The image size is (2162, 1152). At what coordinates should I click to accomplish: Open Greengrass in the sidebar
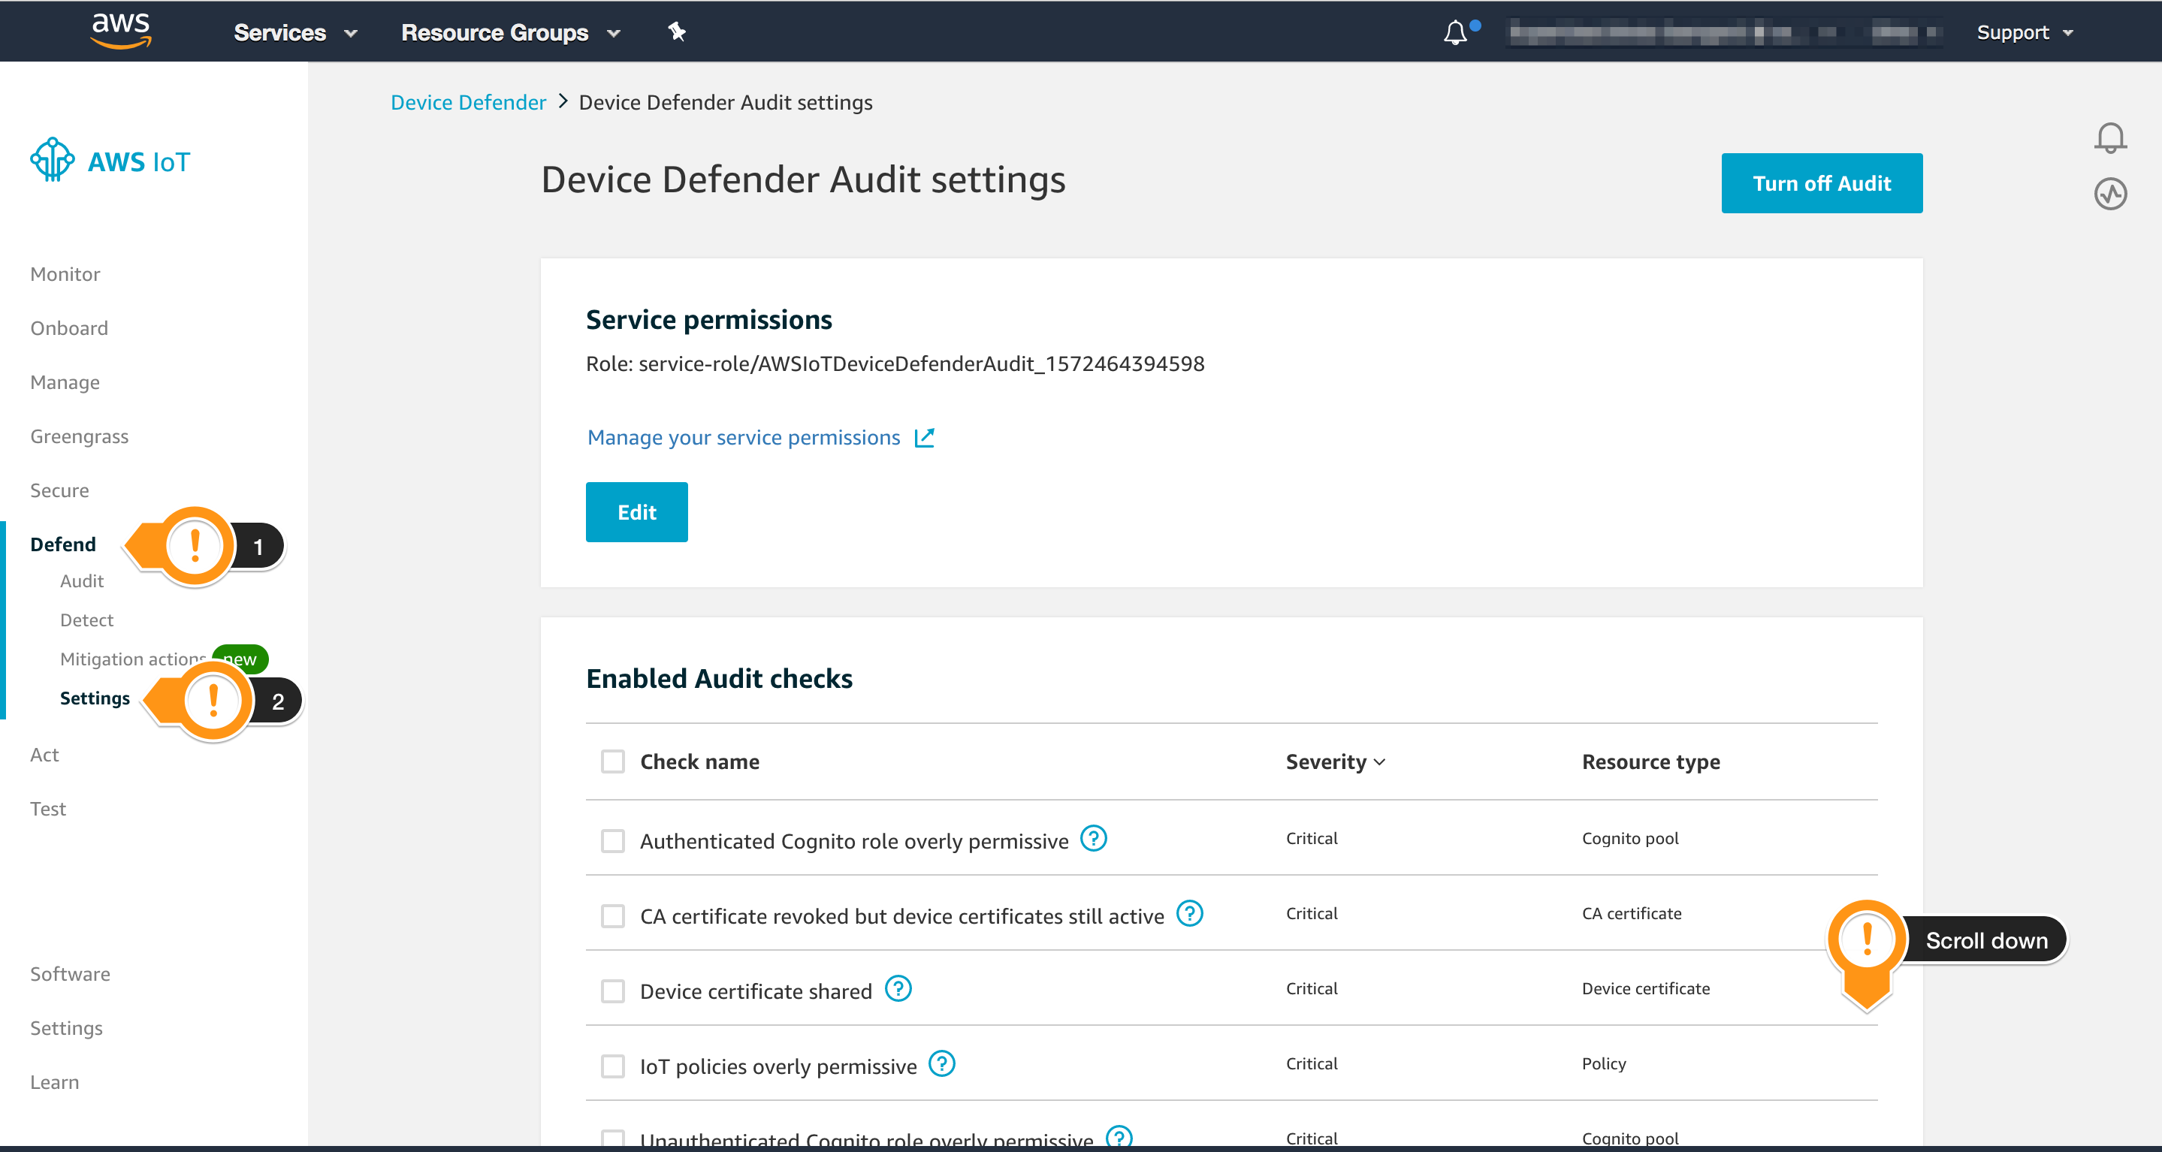point(79,436)
